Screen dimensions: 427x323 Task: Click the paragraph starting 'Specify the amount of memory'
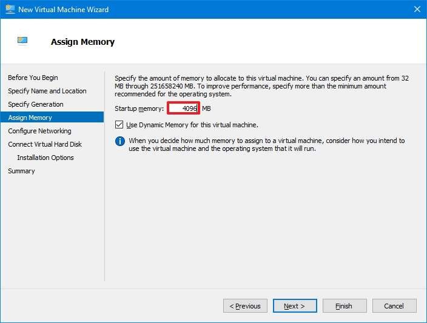[x=261, y=86]
